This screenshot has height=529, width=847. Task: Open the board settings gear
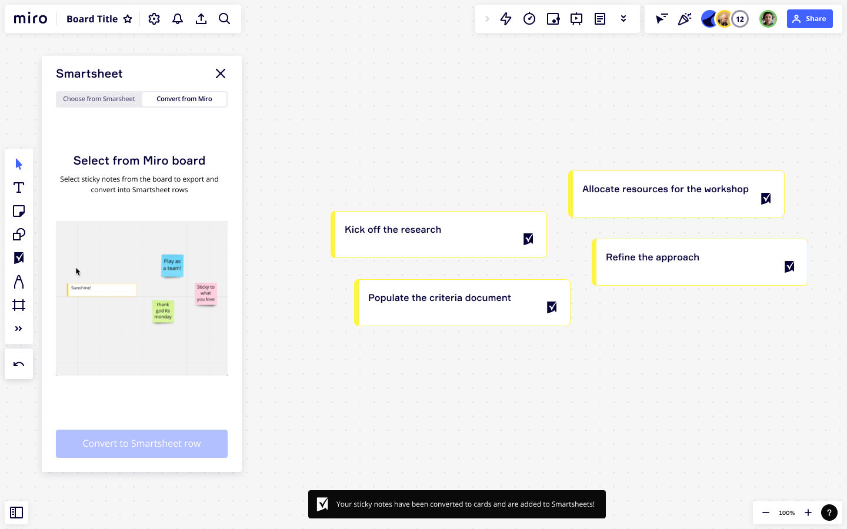pos(154,19)
